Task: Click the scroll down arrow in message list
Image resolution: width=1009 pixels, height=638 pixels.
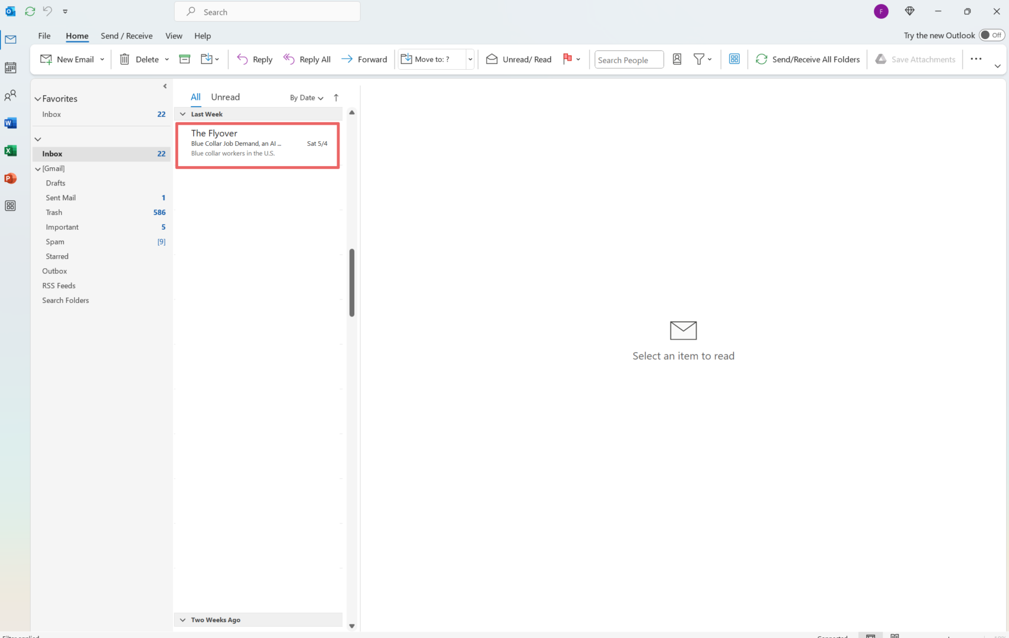Action: coord(352,626)
